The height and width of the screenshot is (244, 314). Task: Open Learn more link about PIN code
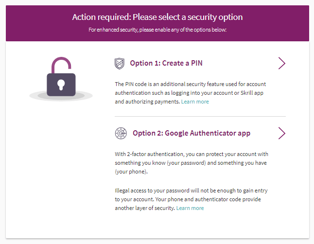195,102
